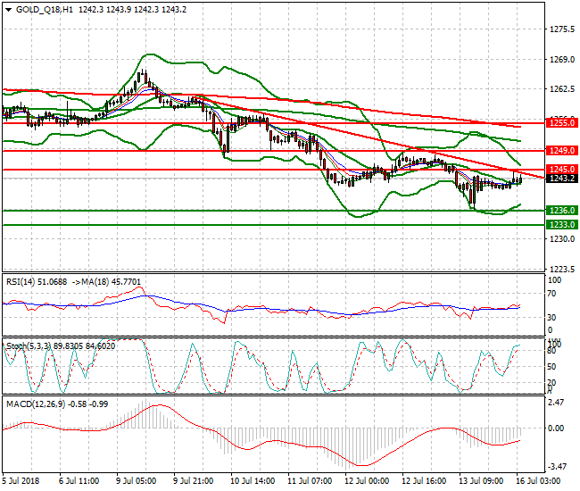This screenshot has width=580, height=491.
Task: Select the 11 Jul 07:00 time axis label
Action: pos(310,481)
